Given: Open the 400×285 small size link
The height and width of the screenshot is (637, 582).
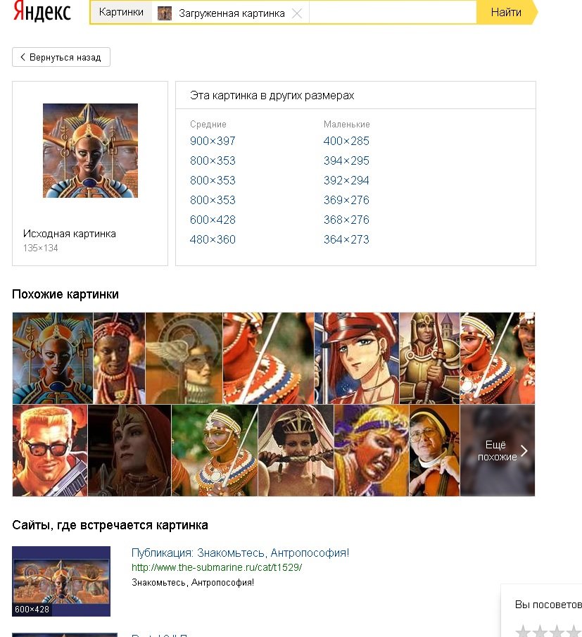Looking at the screenshot, I should [346, 141].
